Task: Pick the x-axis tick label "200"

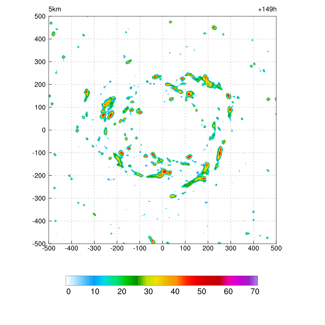Action: [208, 248]
